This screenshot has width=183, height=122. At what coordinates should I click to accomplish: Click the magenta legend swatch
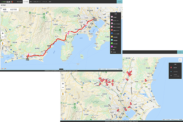pos(112,47)
